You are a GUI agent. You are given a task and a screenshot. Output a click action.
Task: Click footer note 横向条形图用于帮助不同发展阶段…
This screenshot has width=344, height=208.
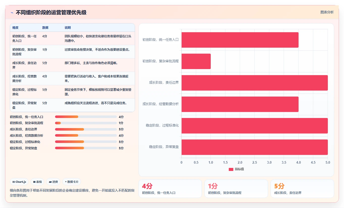pos(72,193)
